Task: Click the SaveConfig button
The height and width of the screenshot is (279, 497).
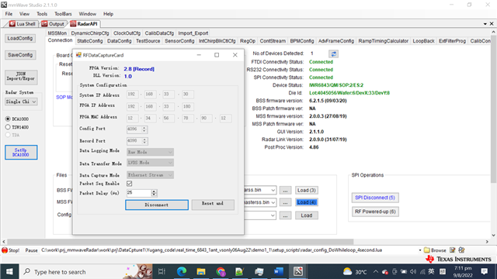Action: point(20,55)
